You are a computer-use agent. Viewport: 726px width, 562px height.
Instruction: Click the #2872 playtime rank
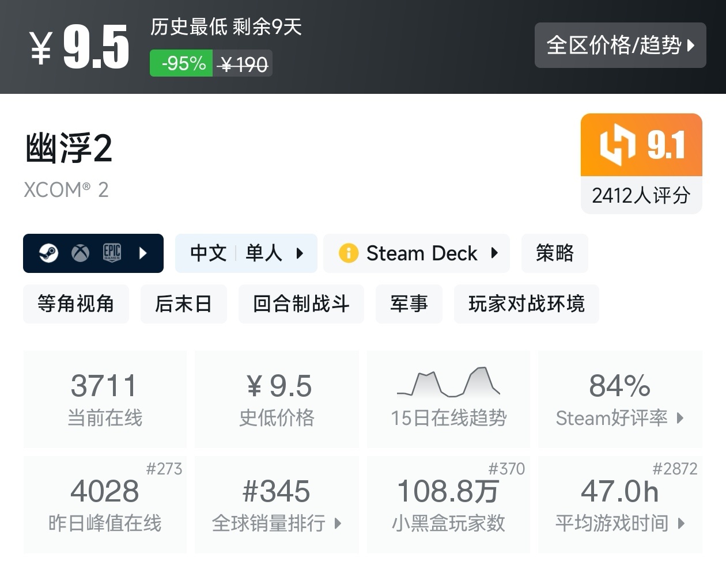(x=675, y=469)
